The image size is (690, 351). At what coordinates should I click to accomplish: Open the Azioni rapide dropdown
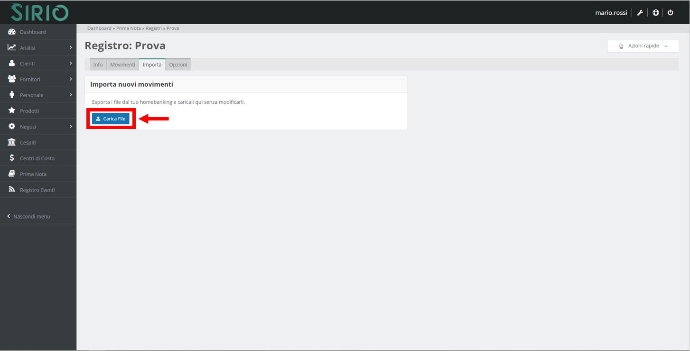[643, 46]
